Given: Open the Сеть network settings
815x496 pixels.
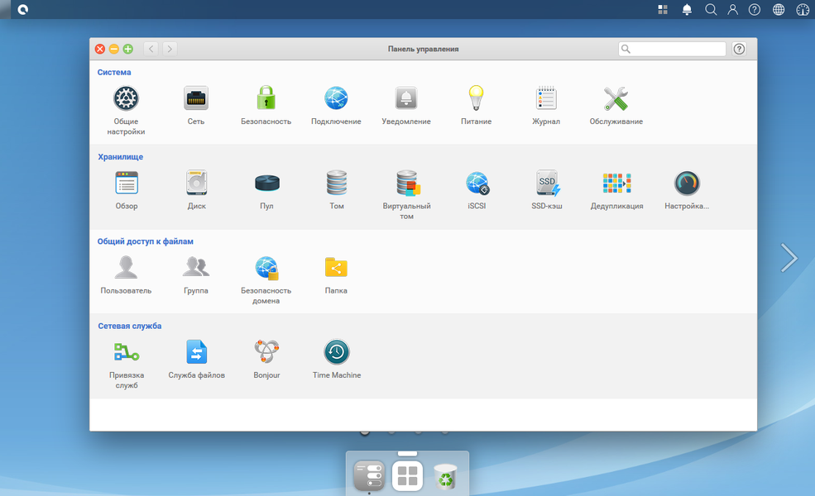Looking at the screenshot, I should [196, 98].
